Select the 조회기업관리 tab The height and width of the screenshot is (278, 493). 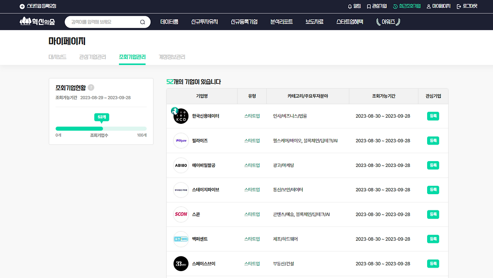point(132,57)
